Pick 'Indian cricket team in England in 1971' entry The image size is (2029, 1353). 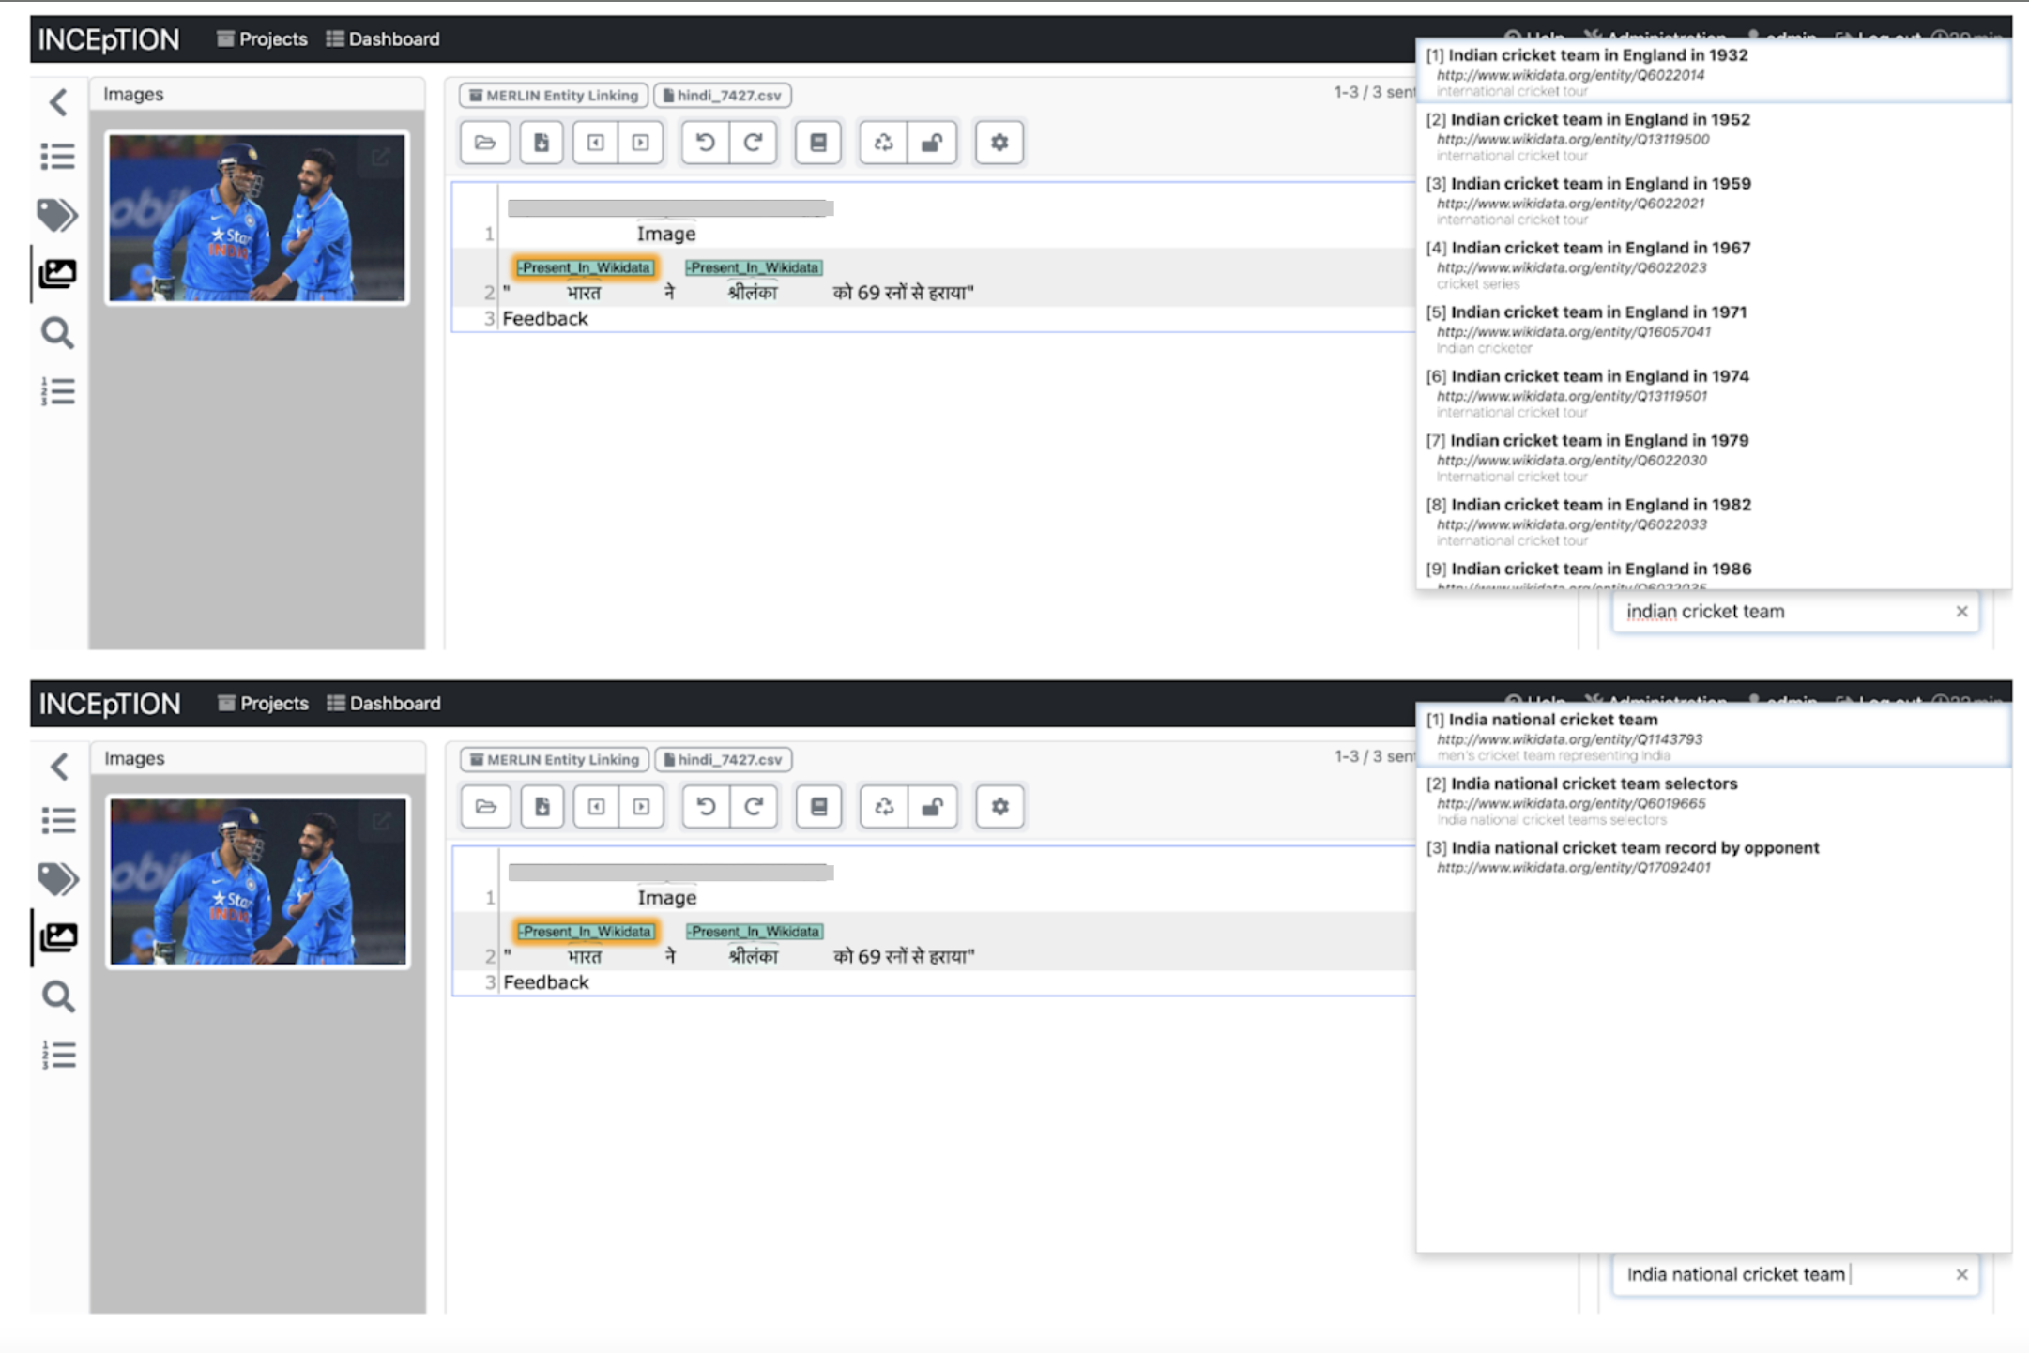pyautogui.click(x=1598, y=312)
